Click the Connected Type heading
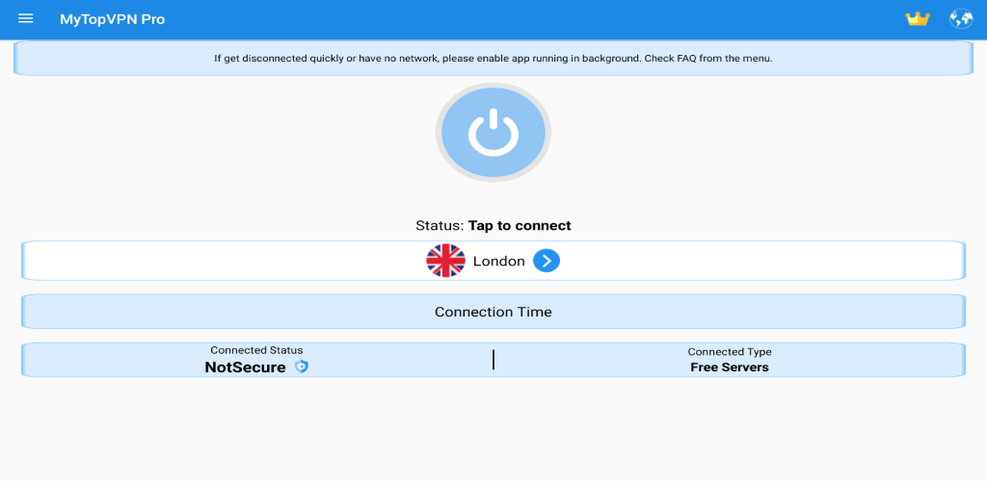The height and width of the screenshot is (481, 987). click(x=729, y=352)
